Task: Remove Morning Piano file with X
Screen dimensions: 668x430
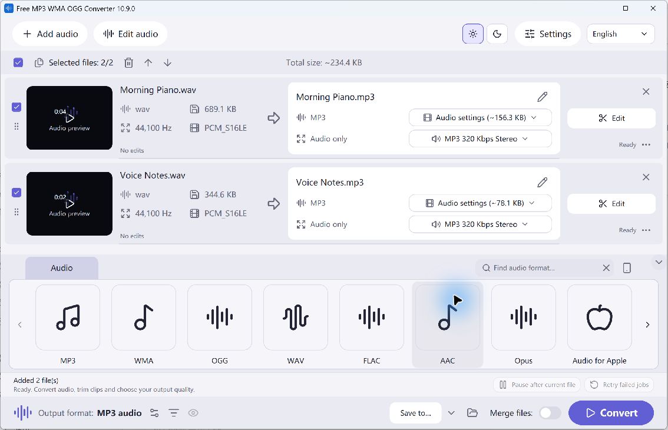Action: click(x=646, y=92)
